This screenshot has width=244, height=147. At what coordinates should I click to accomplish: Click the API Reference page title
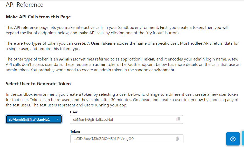pos(25,5)
